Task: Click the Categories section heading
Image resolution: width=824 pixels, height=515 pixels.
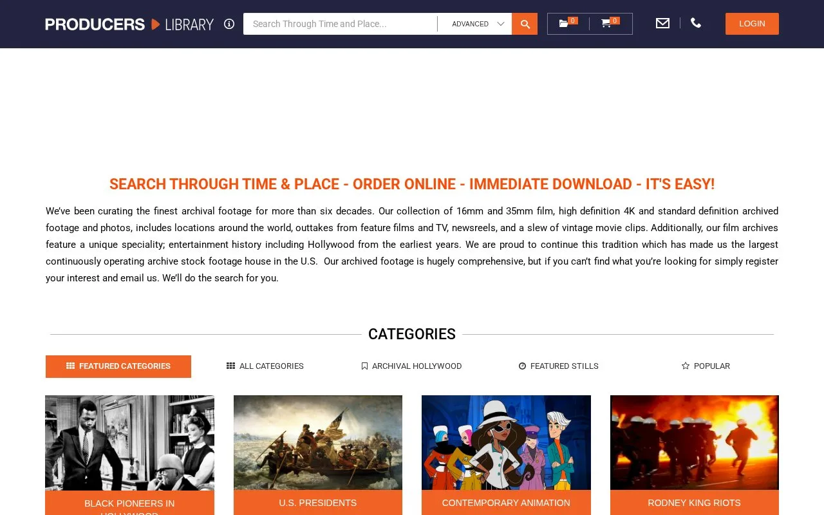Action: click(x=412, y=334)
